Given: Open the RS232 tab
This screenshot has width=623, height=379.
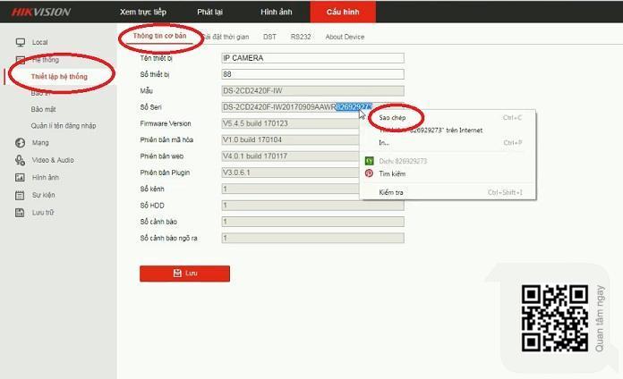Looking at the screenshot, I should click(x=301, y=37).
